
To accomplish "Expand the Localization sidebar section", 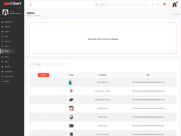I will 21,72.
